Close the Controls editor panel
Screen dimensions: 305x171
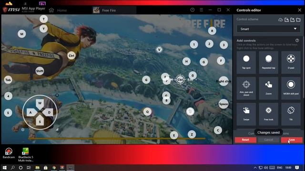(x=300, y=10)
